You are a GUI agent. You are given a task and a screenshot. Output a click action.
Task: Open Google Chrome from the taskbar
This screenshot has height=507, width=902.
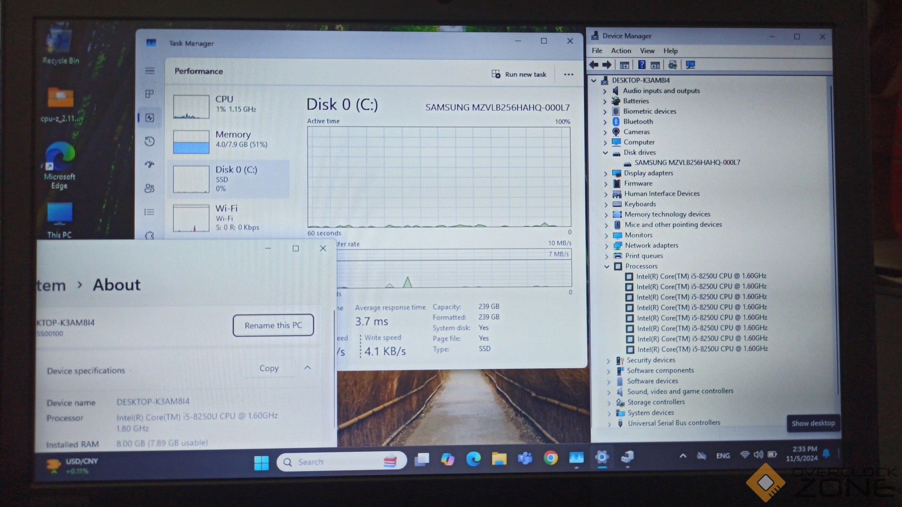click(551, 458)
